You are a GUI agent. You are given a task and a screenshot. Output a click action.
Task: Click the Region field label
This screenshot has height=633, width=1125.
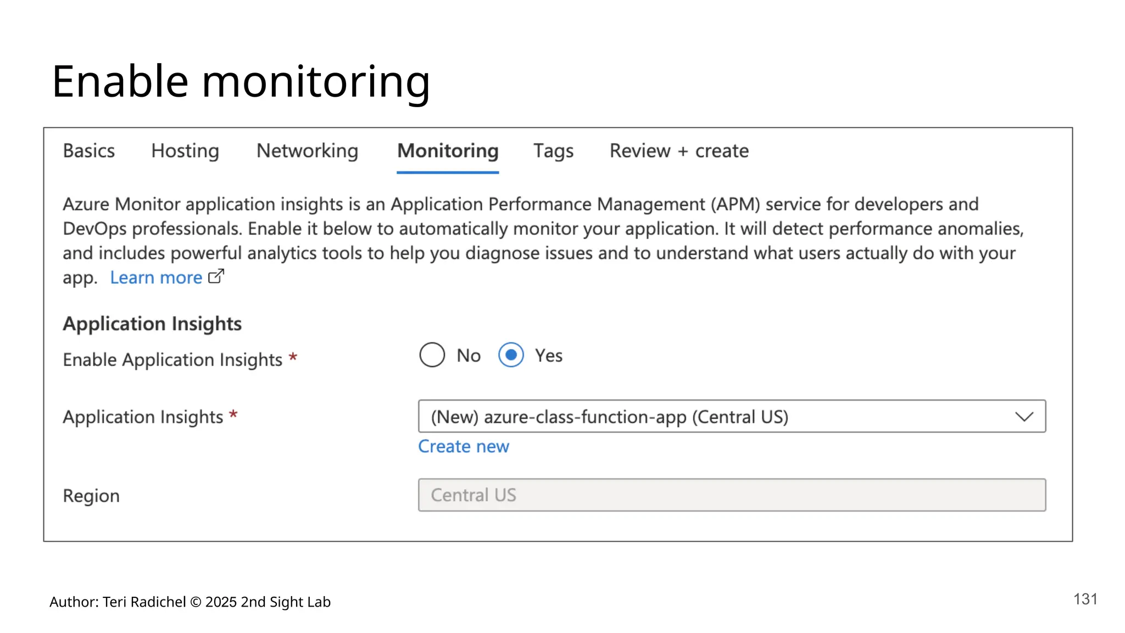point(91,496)
